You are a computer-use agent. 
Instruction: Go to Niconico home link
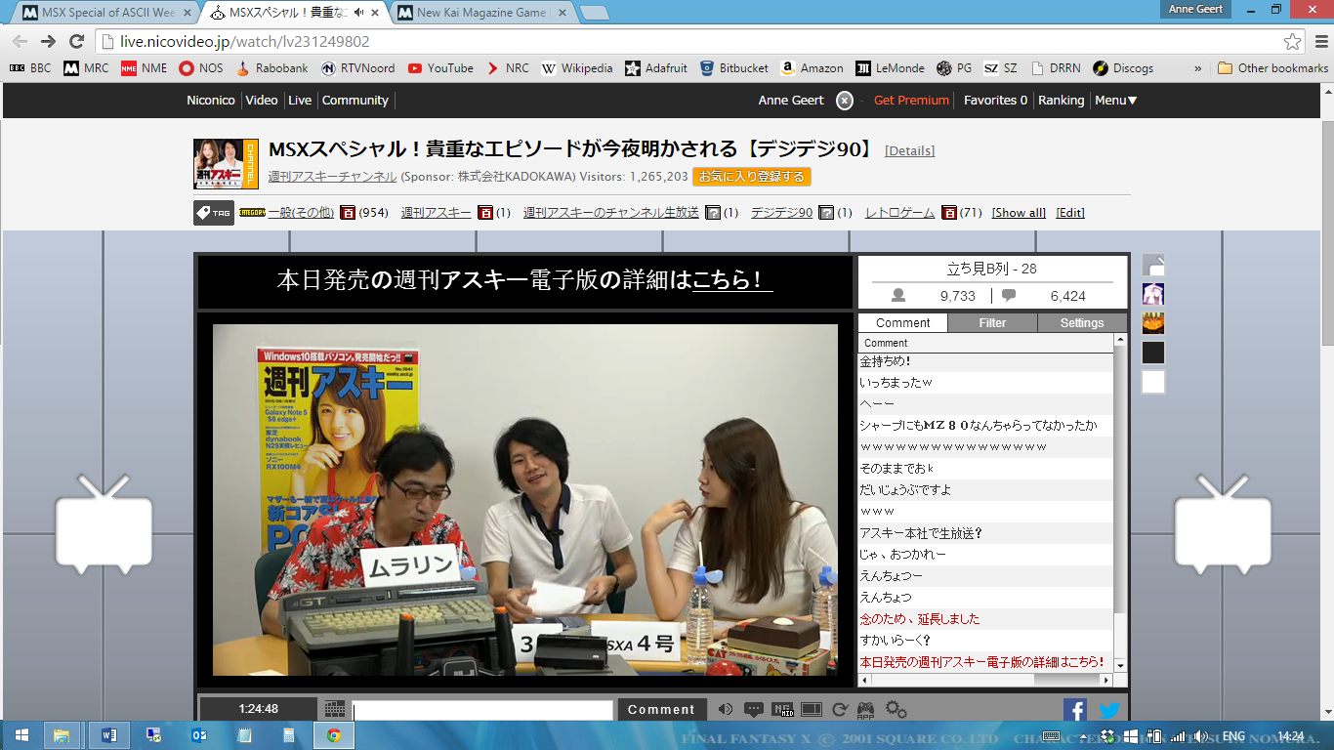pos(211,101)
